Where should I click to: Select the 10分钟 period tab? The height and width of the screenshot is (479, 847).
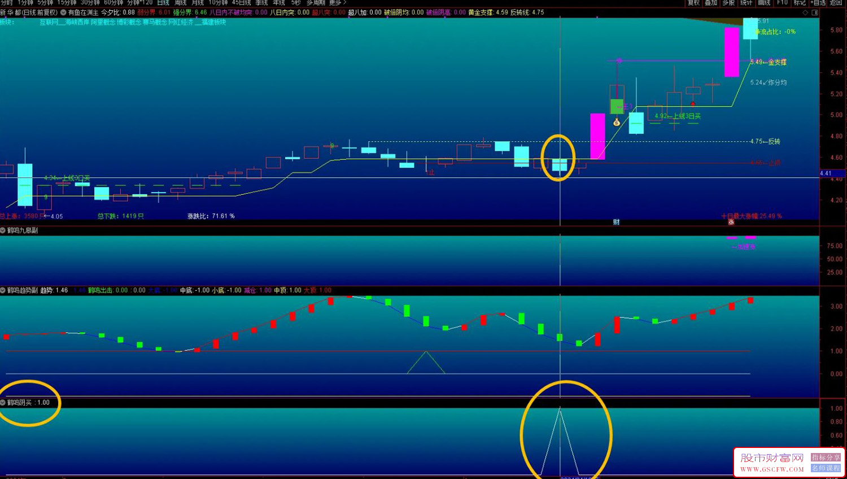point(219,3)
